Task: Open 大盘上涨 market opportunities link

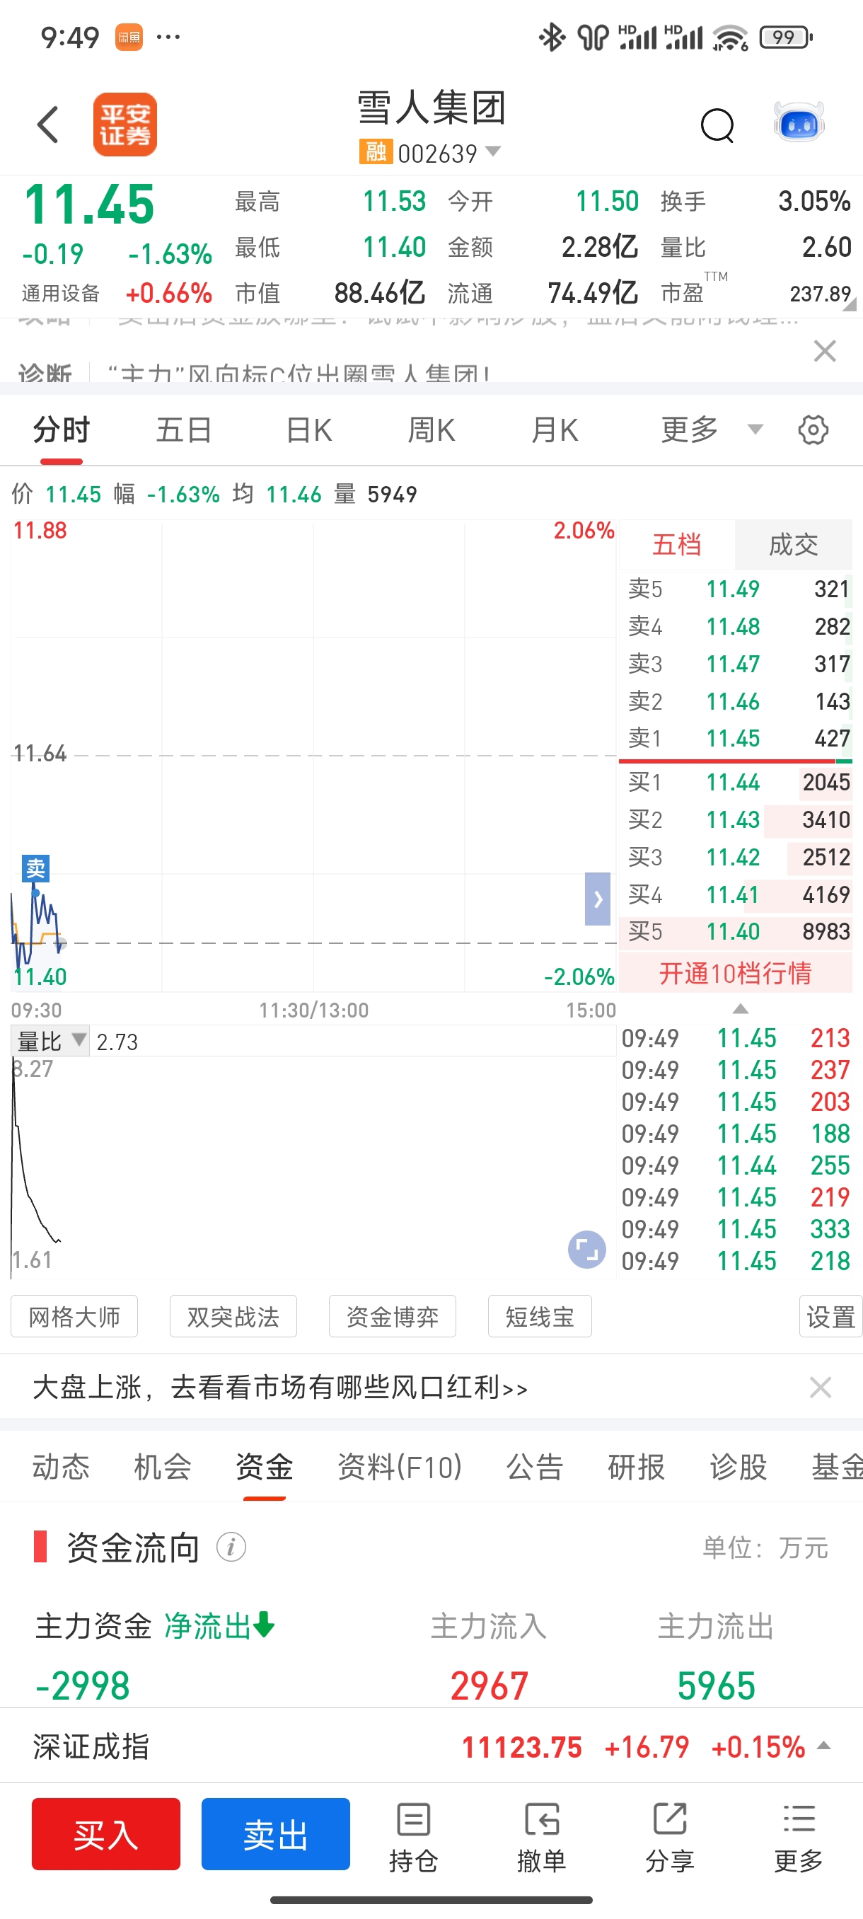Action: 280,1387
